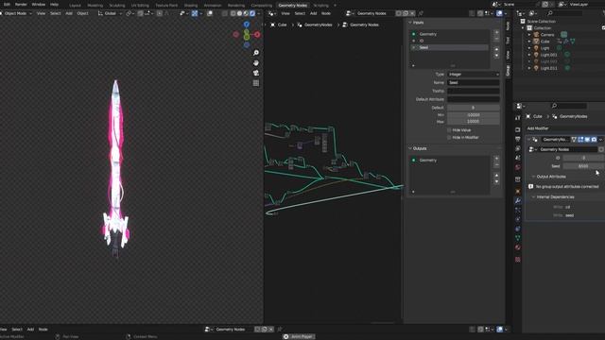Click the red X axis on the navigation gizmo
Image resolution: width=605 pixels, height=340 pixels.
(257, 35)
